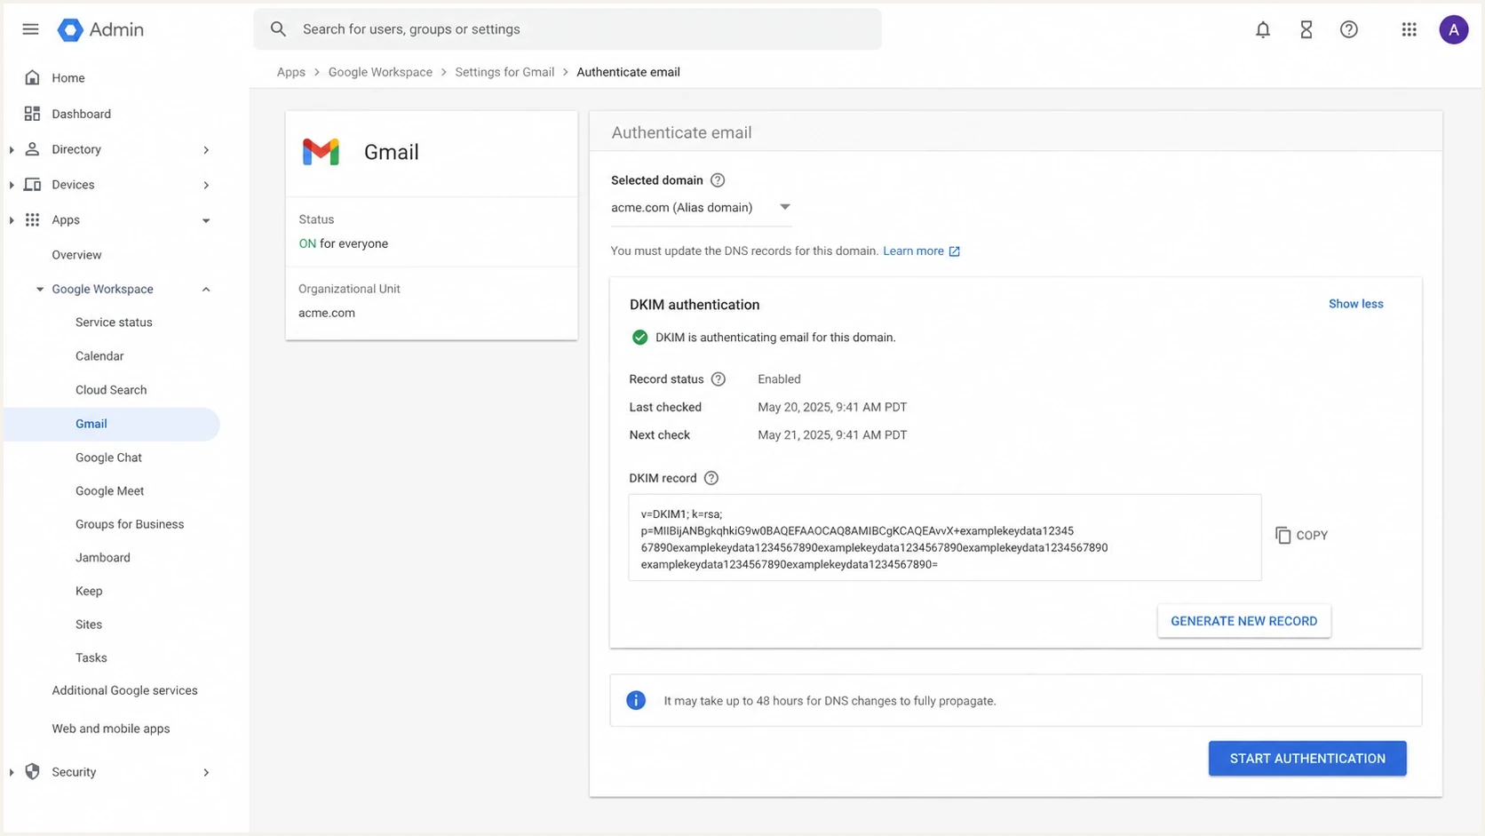1485x836 pixels.
Task: Click the green DKIM authenticated checkmark
Action: 639,338
